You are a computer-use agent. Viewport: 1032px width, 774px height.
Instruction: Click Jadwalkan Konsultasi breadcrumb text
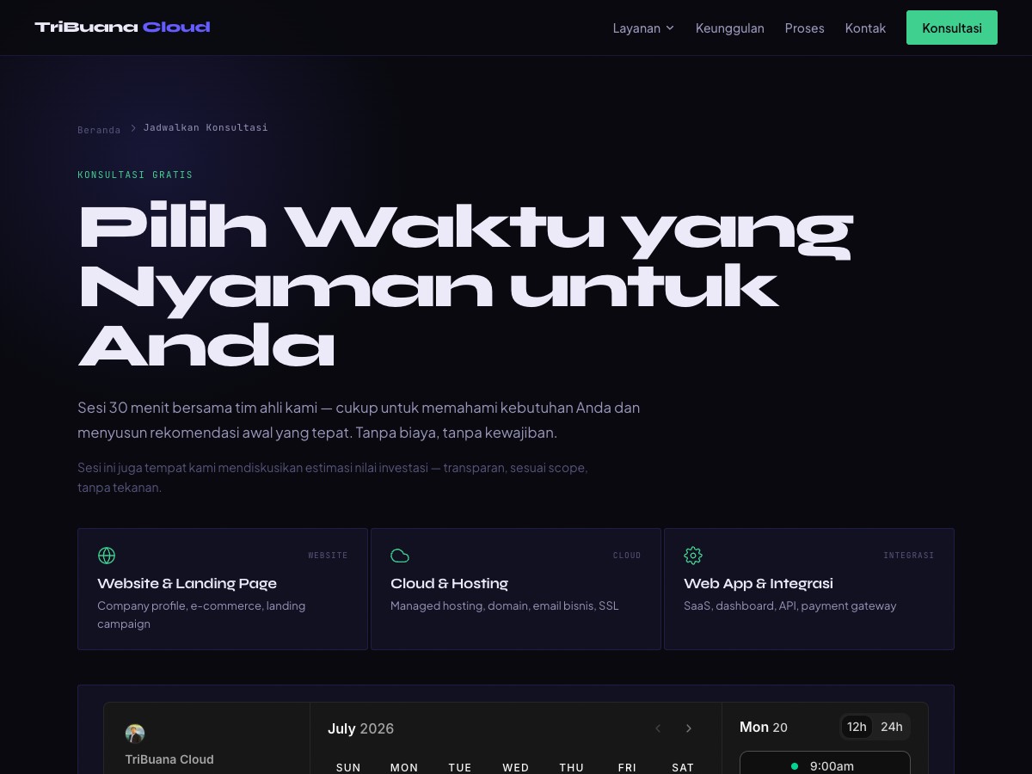206,127
